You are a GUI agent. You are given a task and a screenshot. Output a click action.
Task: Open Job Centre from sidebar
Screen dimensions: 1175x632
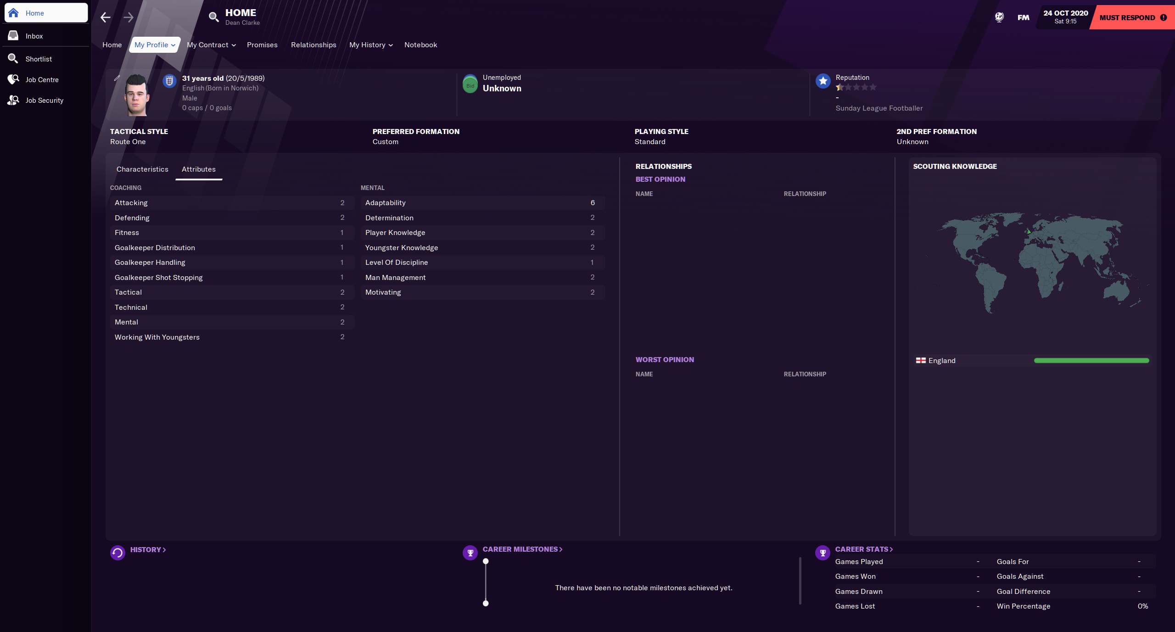tap(42, 80)
